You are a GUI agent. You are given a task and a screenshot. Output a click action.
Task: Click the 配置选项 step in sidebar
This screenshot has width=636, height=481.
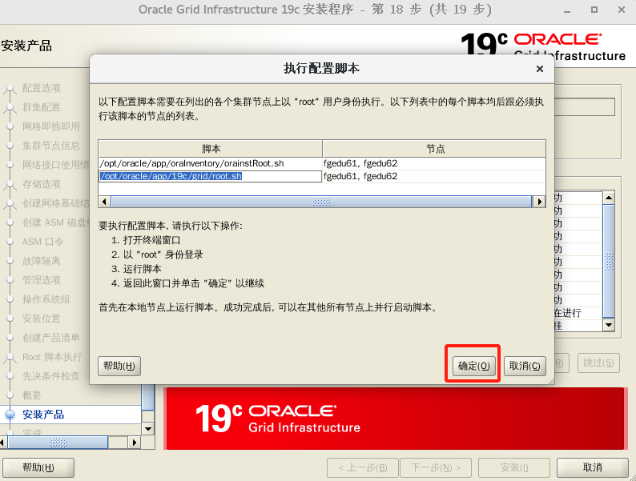[x=42, y=88]
